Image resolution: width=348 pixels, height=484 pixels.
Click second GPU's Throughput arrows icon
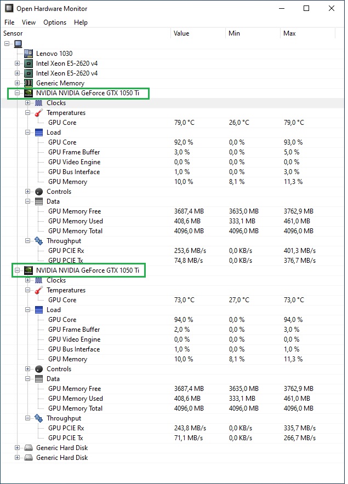38,418
